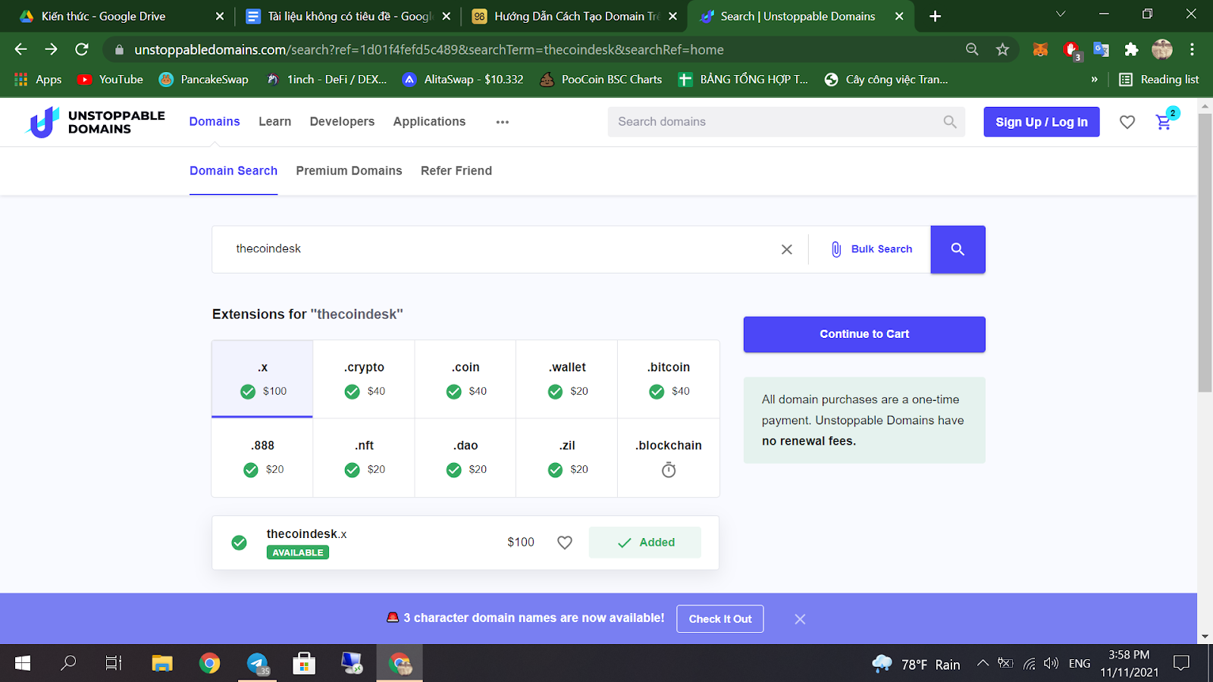Image resolution: width=1213 pixels, height=682 pixels.
Task: Open the more options ellipsis menu
Action: [503, 122]
